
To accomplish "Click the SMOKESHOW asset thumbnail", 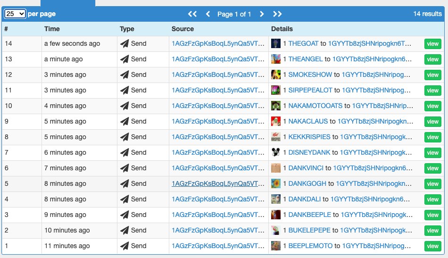I will point(276,75).
